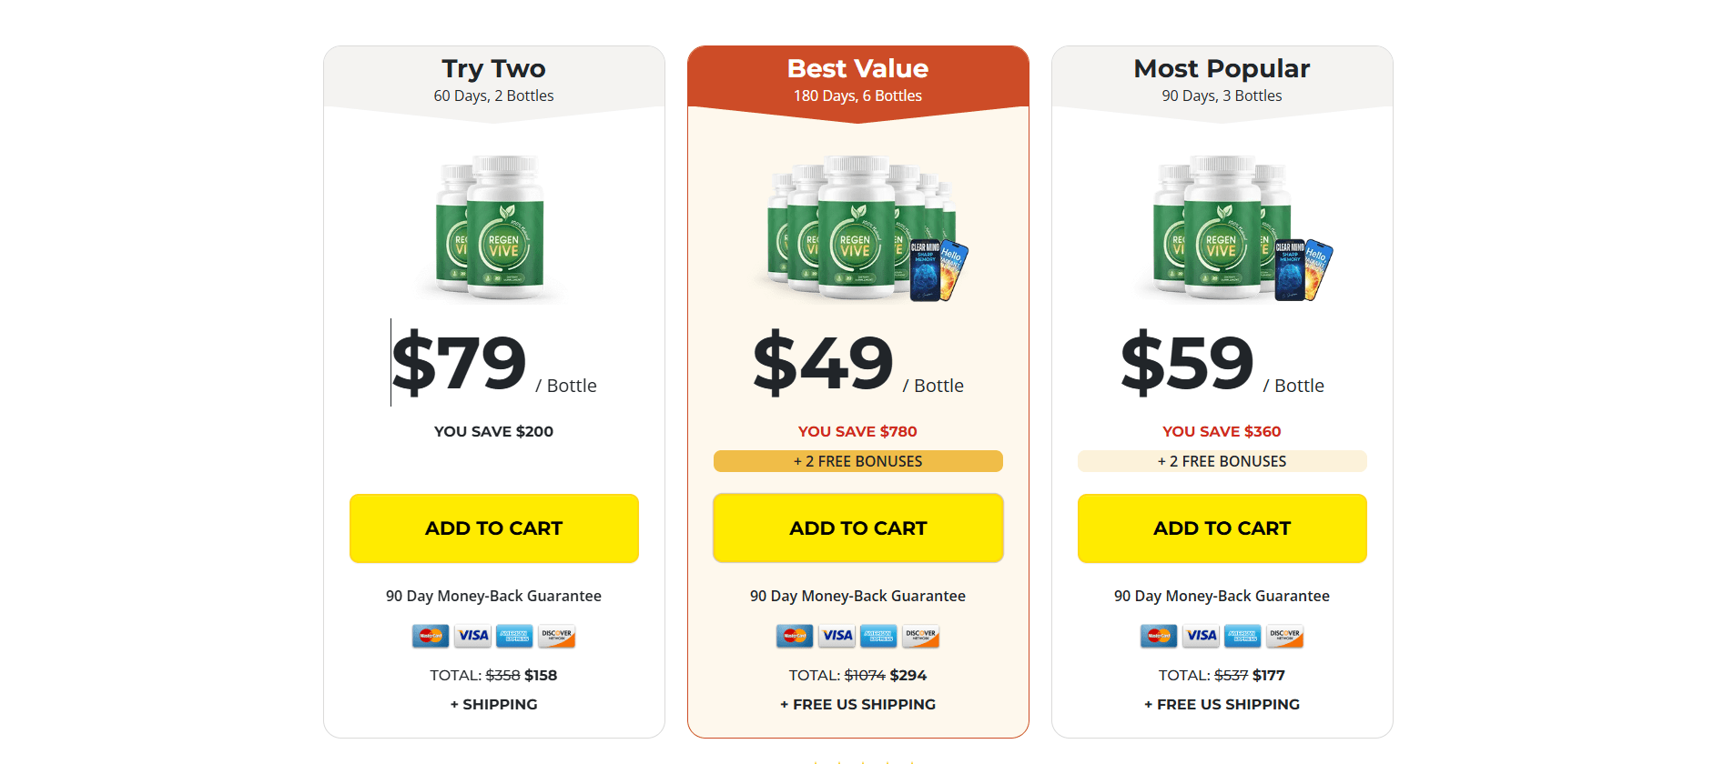
Task: Add the Most Popular 3-bottle package to cart
Action: click(x=1222, y=528)
